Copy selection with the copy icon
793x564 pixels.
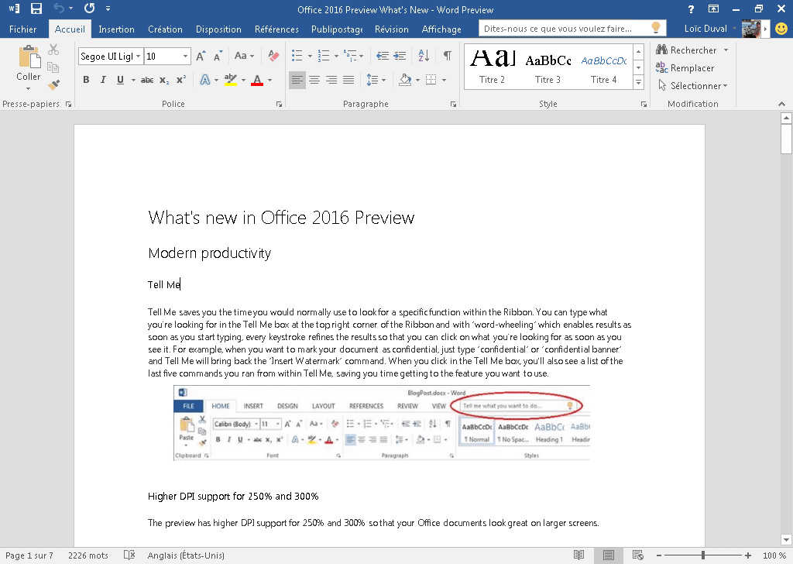click(x=53, y=67)
